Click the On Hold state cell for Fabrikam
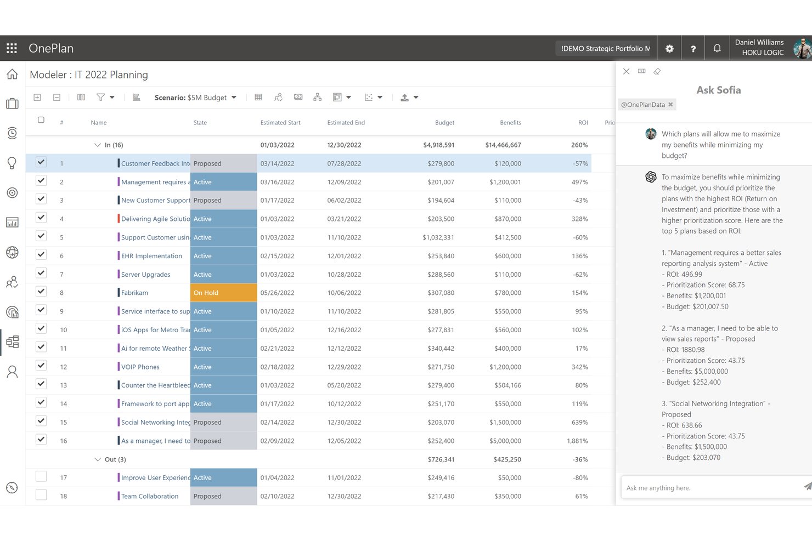 223,293
